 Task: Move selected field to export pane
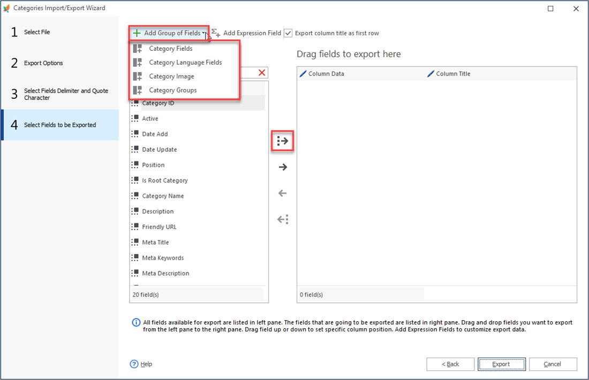pos(283,167)
